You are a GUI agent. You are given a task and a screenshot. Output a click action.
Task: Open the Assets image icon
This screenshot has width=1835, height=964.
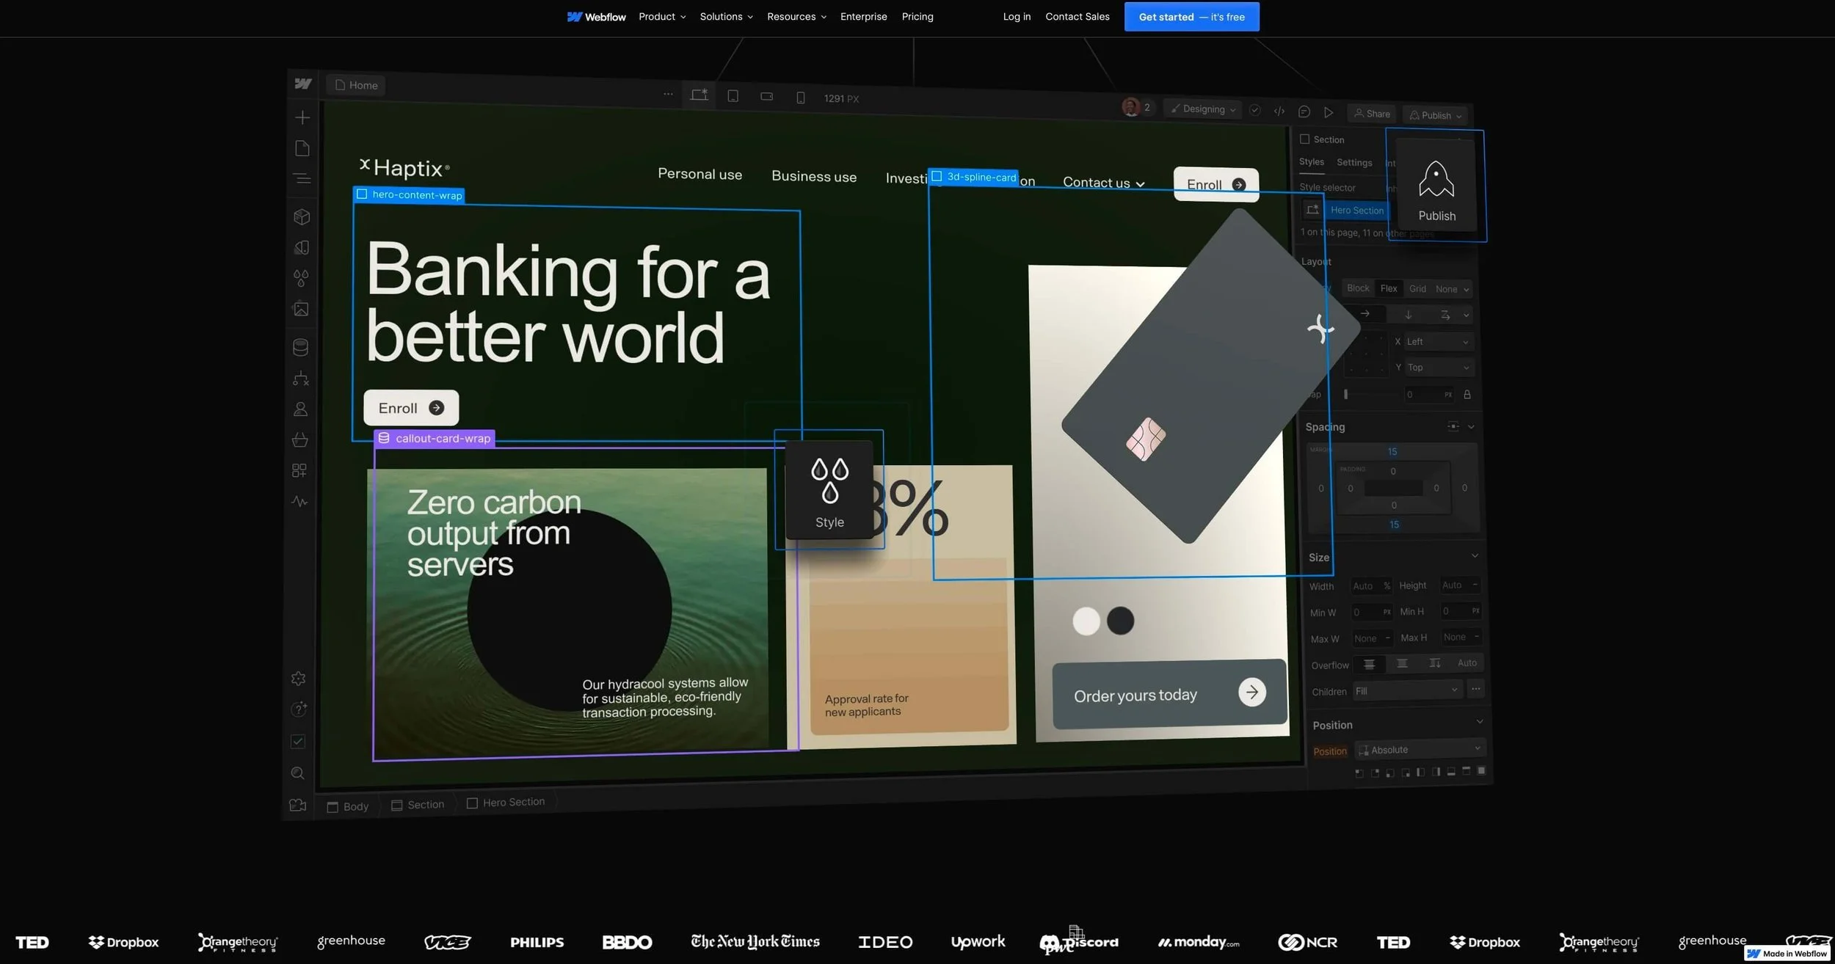tap(301, 309)
